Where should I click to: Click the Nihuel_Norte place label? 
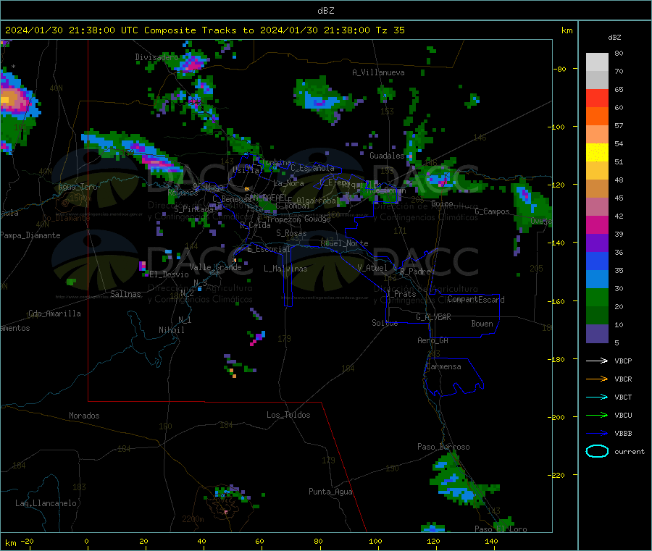point(344,243)
